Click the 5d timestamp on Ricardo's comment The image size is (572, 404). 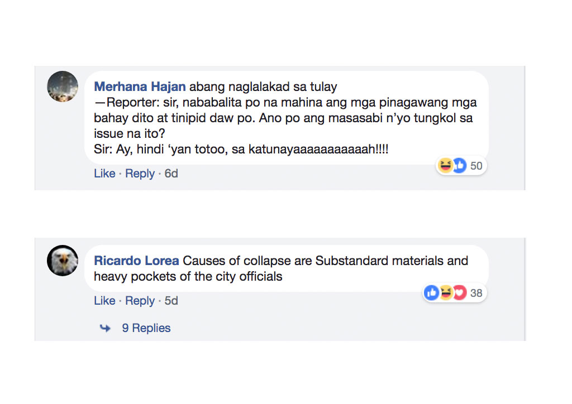coord(171,301)
